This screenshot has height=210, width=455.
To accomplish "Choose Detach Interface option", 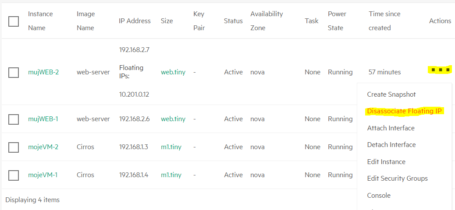I will tap(391, 144).
